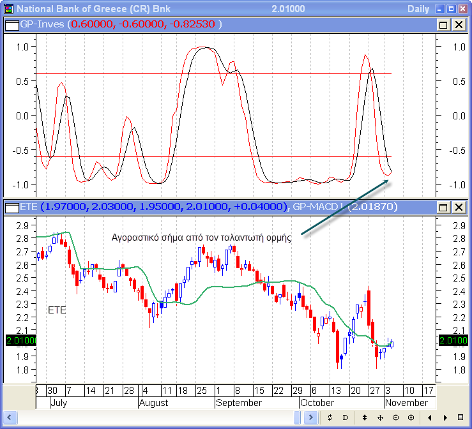Maximize the GP-Inves indicator pane
The width and height of the screenshot is (472, 429).
(444, 25)
